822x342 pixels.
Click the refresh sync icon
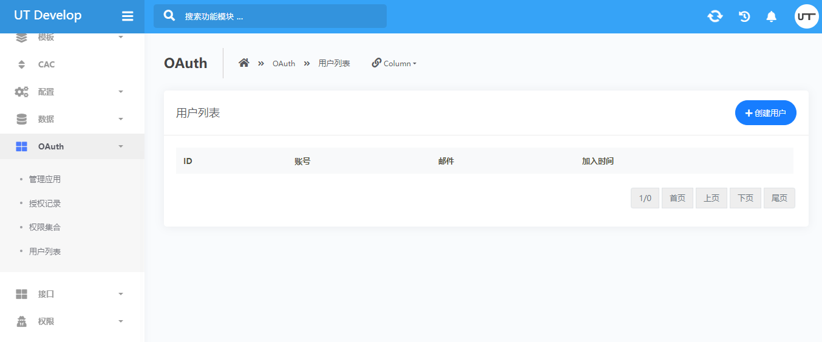tap(715, 16)
